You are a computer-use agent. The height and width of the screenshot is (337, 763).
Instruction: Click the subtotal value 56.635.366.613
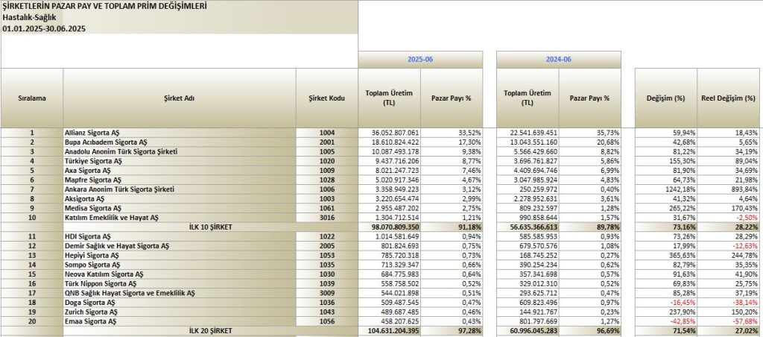pos(528,227)
